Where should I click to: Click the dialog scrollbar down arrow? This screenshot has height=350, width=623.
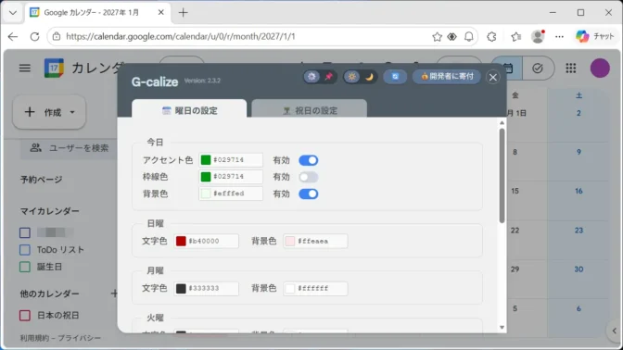502,328
